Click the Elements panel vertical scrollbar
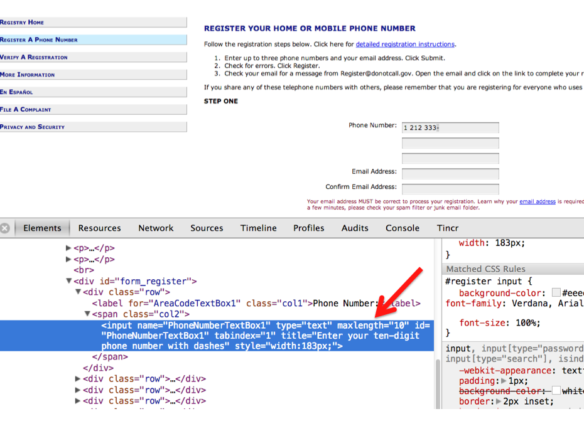This screenshot has height=431, width=584. click(x=436, y=376)
